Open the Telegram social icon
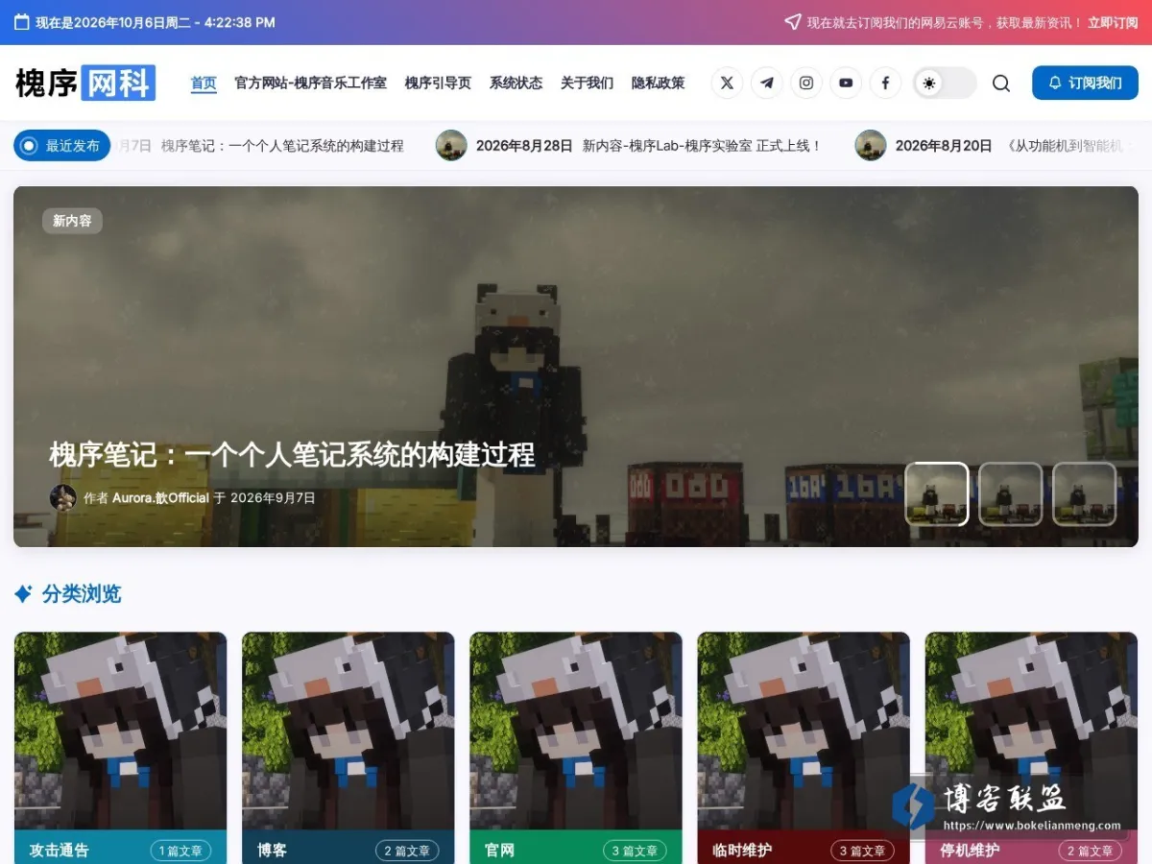 767,83
